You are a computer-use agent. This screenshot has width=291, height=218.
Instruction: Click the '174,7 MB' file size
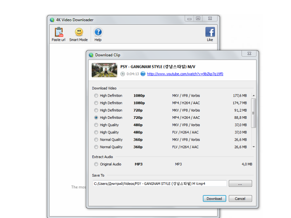click(x=240, y=103)
